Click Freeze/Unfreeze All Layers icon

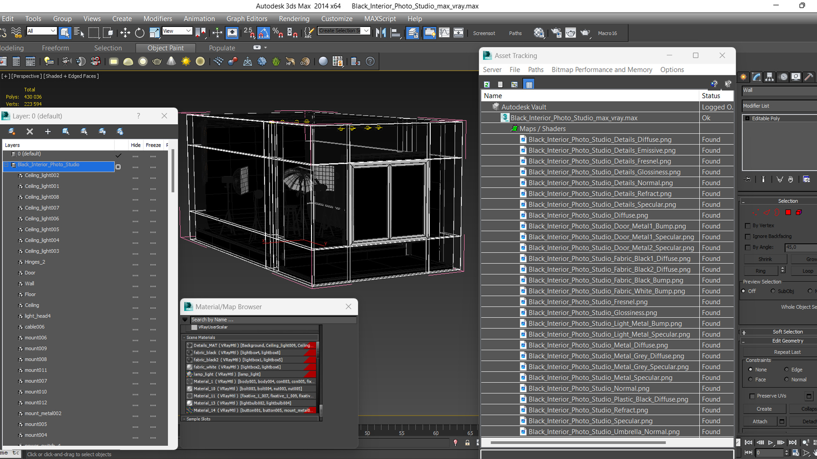pos(120,131)
